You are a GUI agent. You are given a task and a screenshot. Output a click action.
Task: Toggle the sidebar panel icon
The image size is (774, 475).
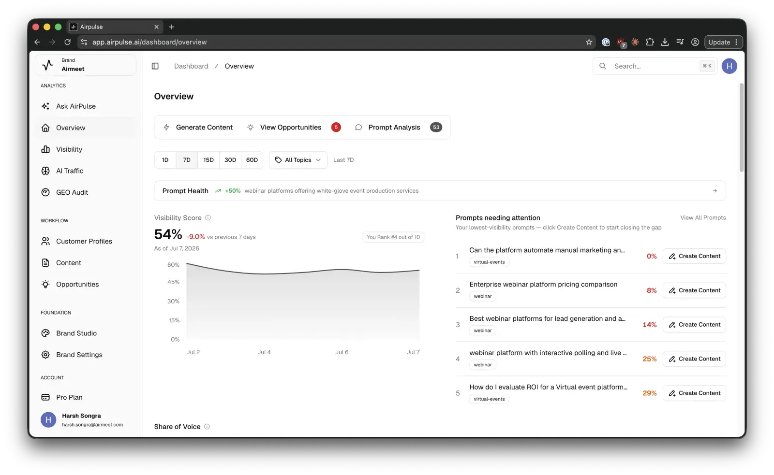(155, 66)
